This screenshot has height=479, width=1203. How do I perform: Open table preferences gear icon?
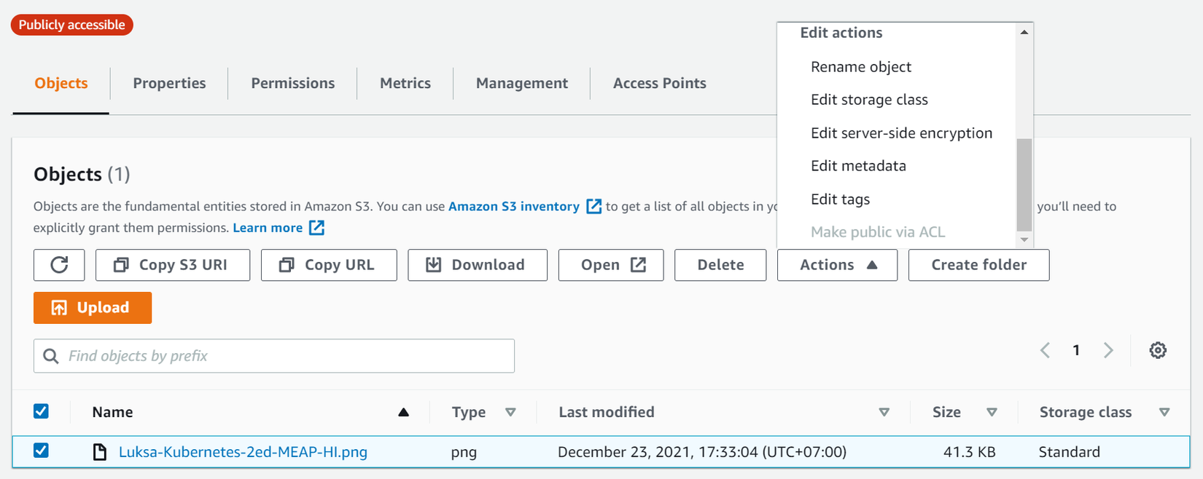tap(1158, 350)
